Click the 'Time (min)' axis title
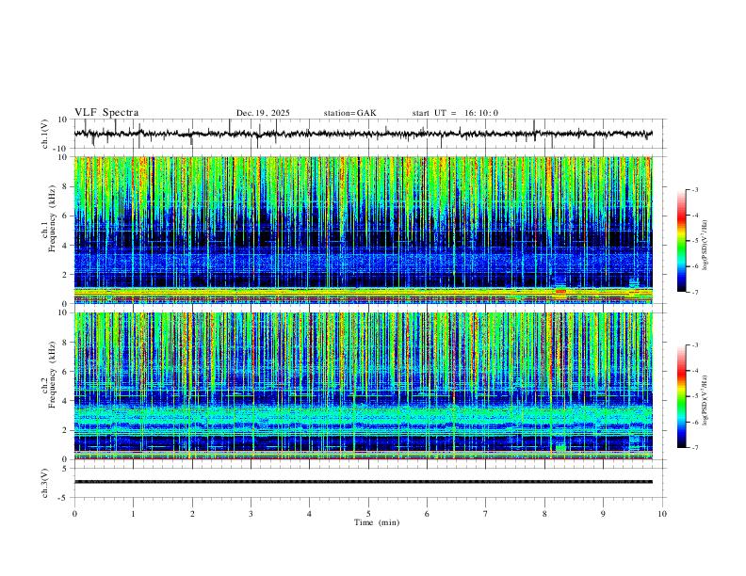 (x=377, y=522)
